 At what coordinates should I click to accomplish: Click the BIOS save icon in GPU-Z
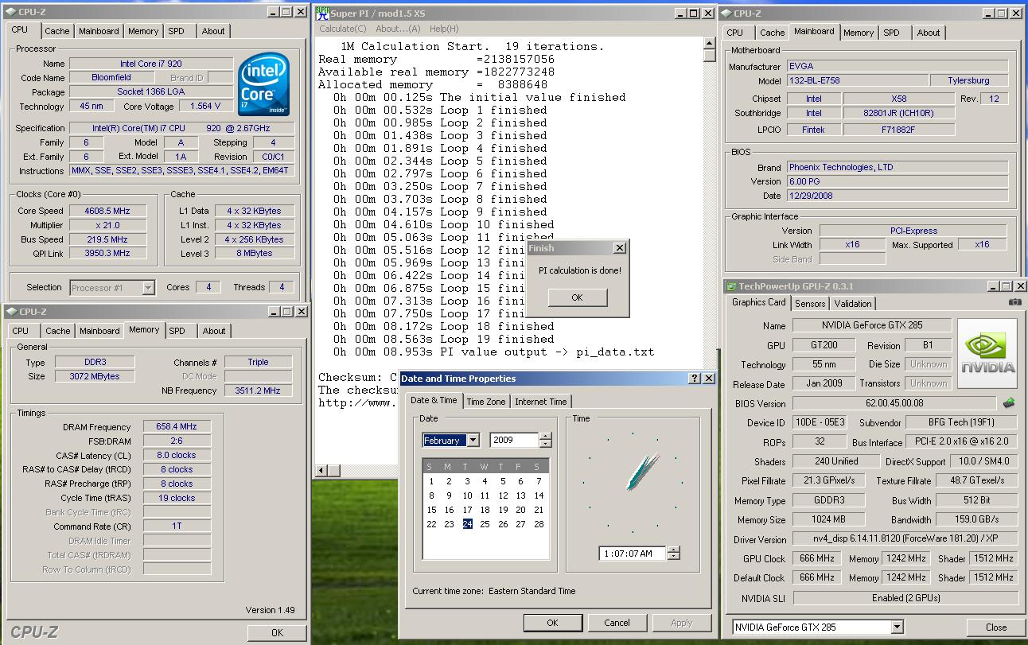[1009, 403]
